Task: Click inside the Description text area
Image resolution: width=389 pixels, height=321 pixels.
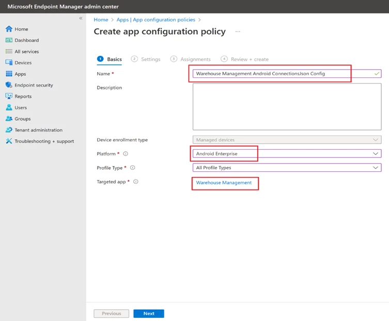Action: pos(287,107)
